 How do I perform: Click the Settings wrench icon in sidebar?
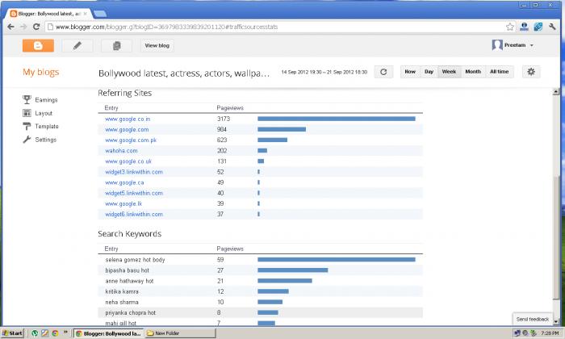pyautogui.click(x=27, y=140)
